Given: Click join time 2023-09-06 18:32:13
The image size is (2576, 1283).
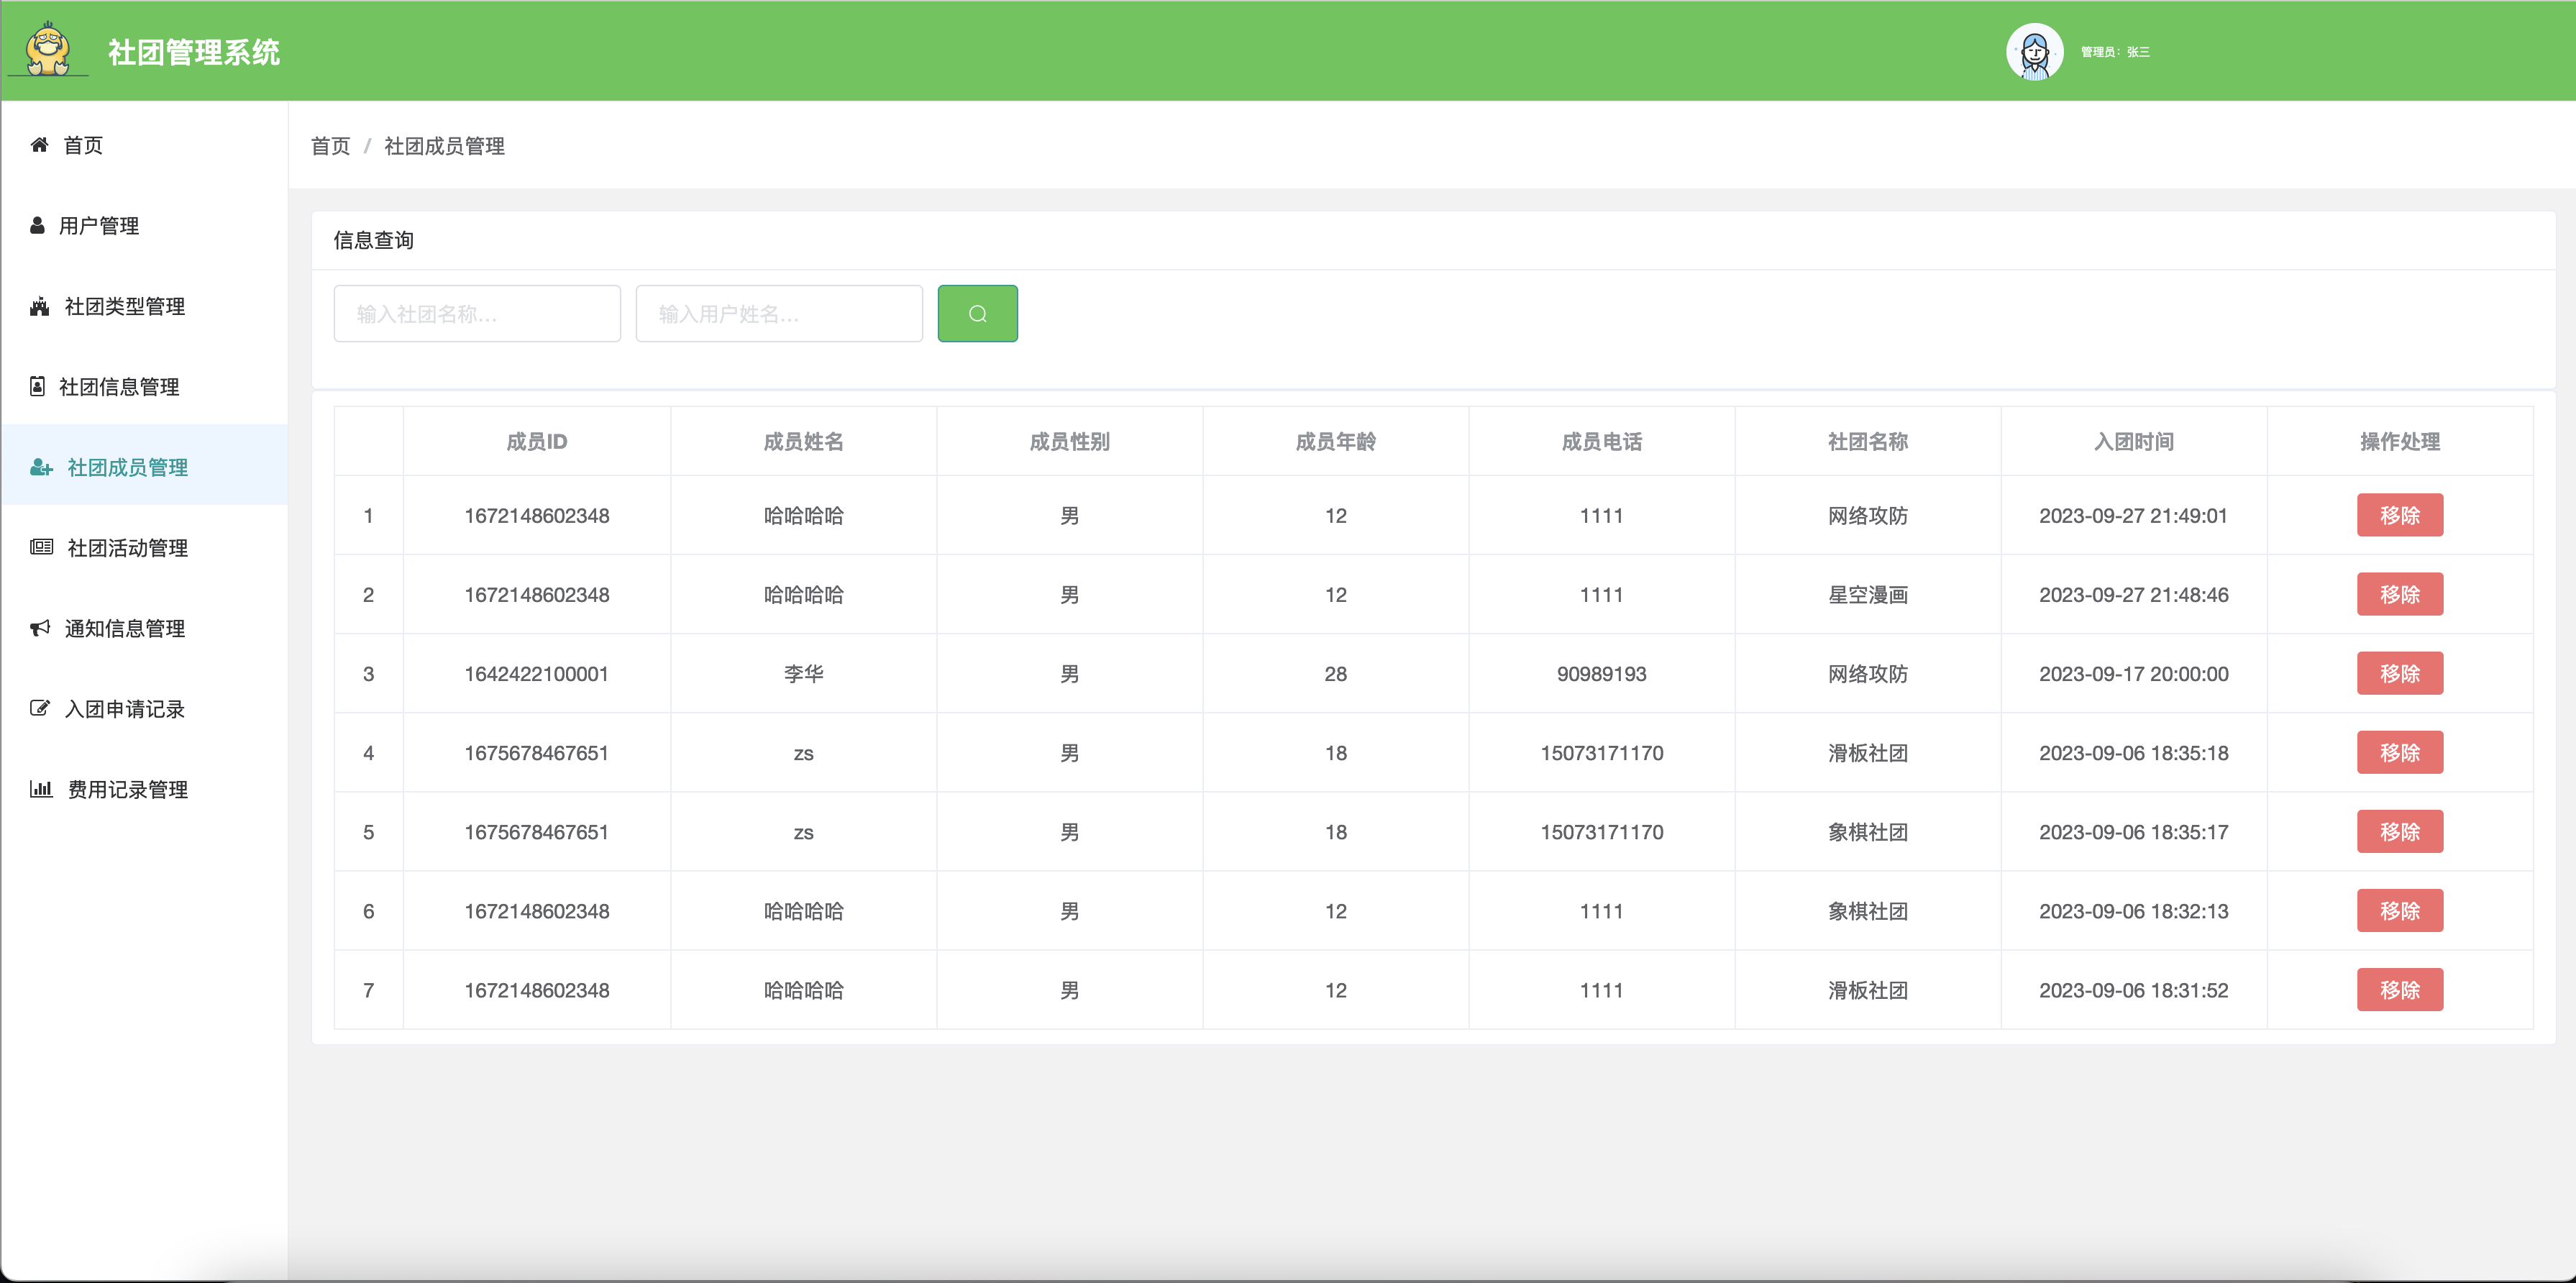Looking at the screenshot, I should [x=2133, y=910].
